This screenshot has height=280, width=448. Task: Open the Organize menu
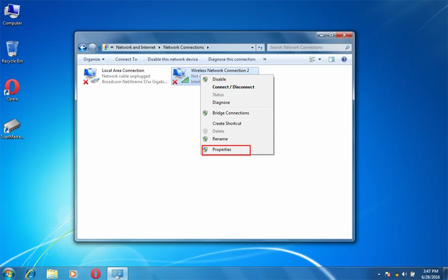(94, 59)
